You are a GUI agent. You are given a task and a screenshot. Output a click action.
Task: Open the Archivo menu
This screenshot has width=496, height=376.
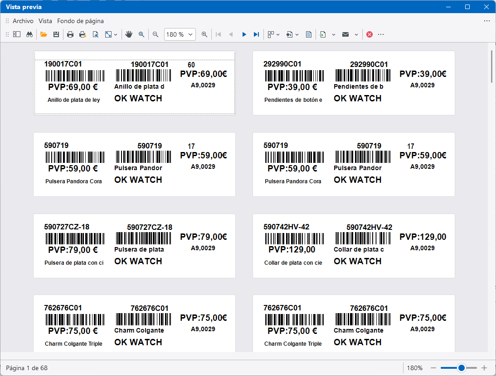click(23, 21)
